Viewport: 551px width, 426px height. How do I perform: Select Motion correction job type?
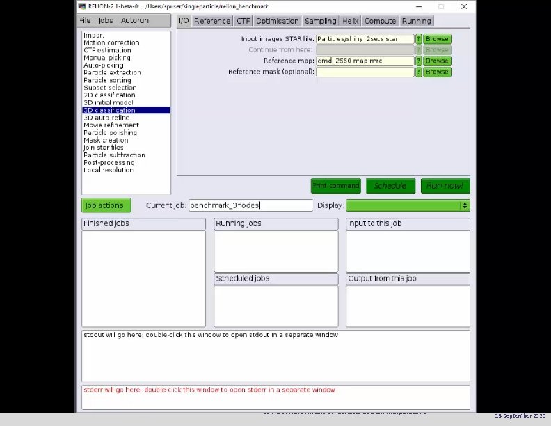(126, 42)
